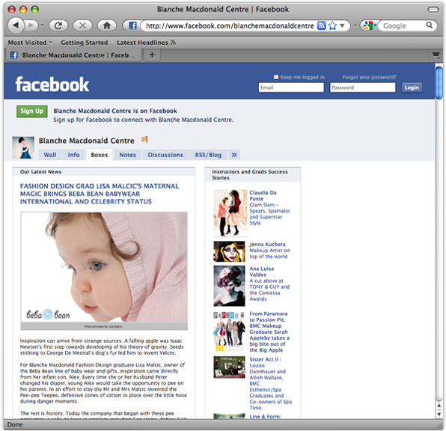Switch to the Wall tab
This screenshot has height=431, width=446.
click(x=50, y=155)
